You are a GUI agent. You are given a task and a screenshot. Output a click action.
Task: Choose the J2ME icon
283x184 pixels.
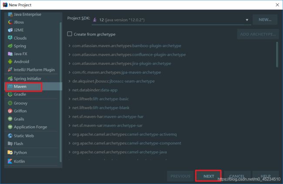pos(10,30)
